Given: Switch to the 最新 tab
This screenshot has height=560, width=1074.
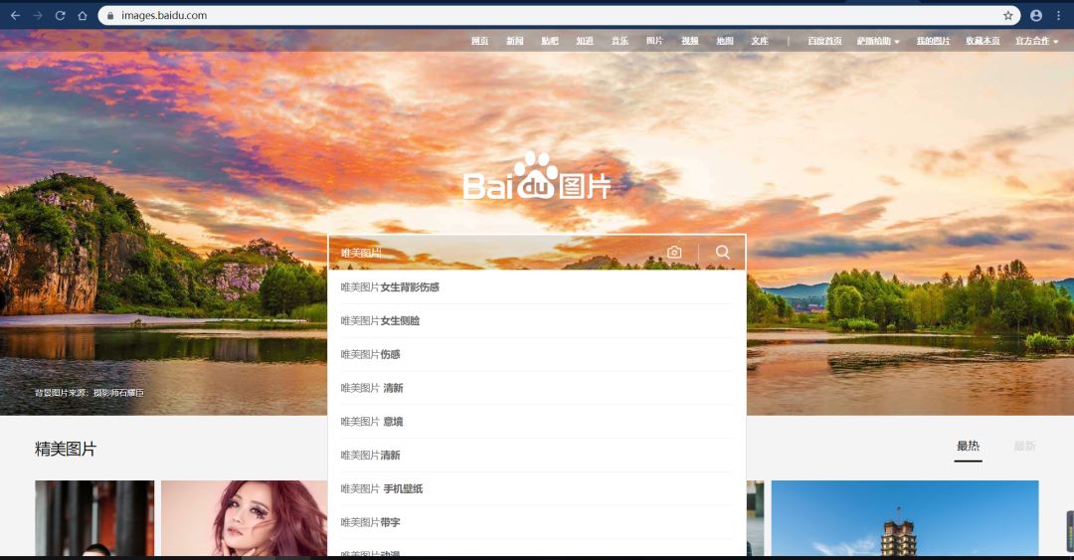Looking at the screenshot, I should (x=1024, y=447).
